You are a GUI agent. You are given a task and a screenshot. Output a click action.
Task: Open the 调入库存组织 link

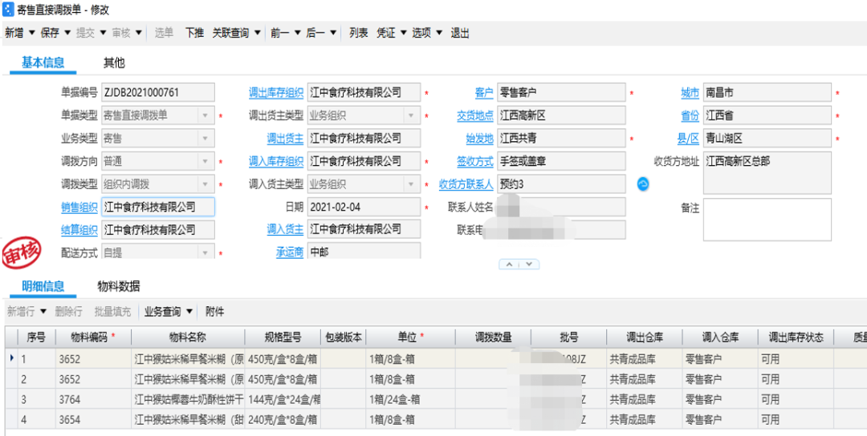click(276, 162)
